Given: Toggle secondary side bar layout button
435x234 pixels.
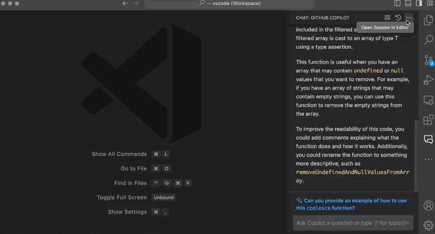Looking at the screenshot, I should click(x=419, y=3).
